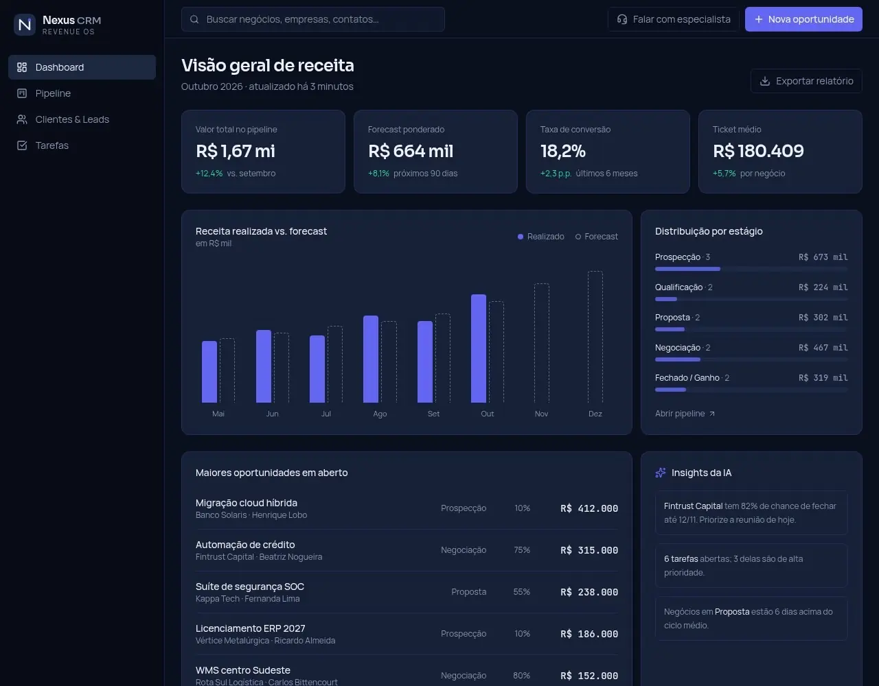Open the Dashboard menu item
The height and width of the screenshot is (686, 879).
(x=82, y=67)
